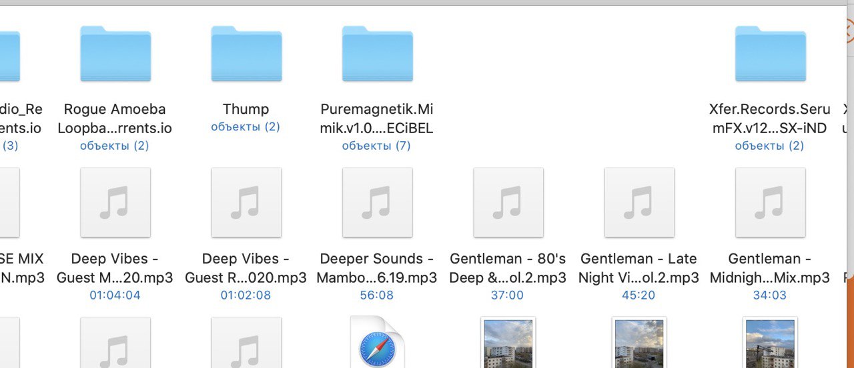Click the 'Puremagnetik.Mimik.v1.0....ECiBEL' folder name
This screenshot has height=368, width=854.
coord(377,118)
